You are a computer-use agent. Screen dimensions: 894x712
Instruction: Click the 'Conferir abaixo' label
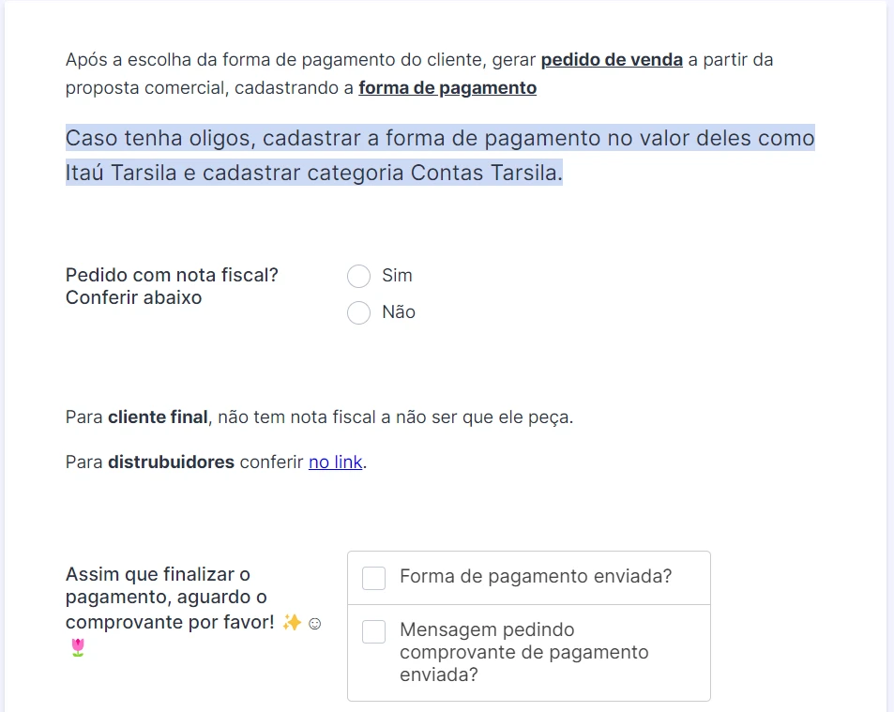135,297
